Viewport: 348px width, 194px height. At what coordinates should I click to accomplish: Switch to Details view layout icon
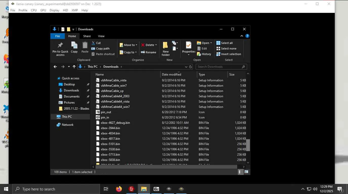coord(240,172)
